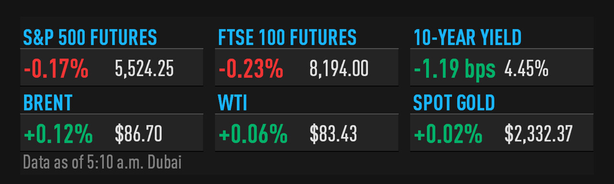Screen dimensions: 614x184
Task: Select the WTI label
Action: [x=232, y=103]
